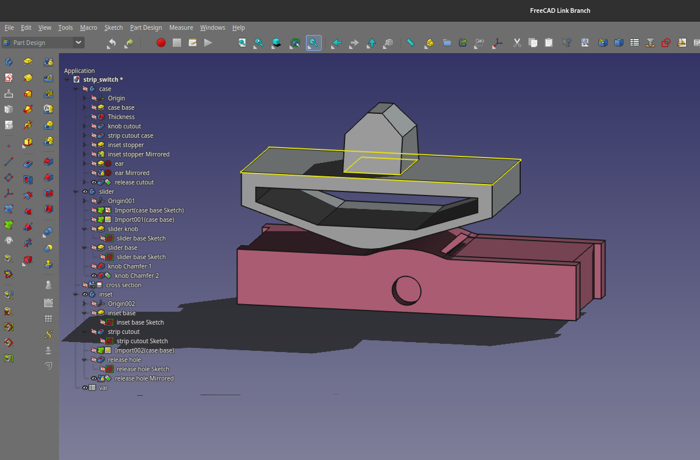Click the cyan cube view style icon

[276, 43]
